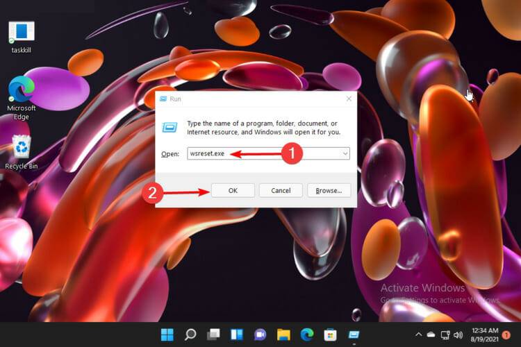Open taskbar Search

[190, 335]
